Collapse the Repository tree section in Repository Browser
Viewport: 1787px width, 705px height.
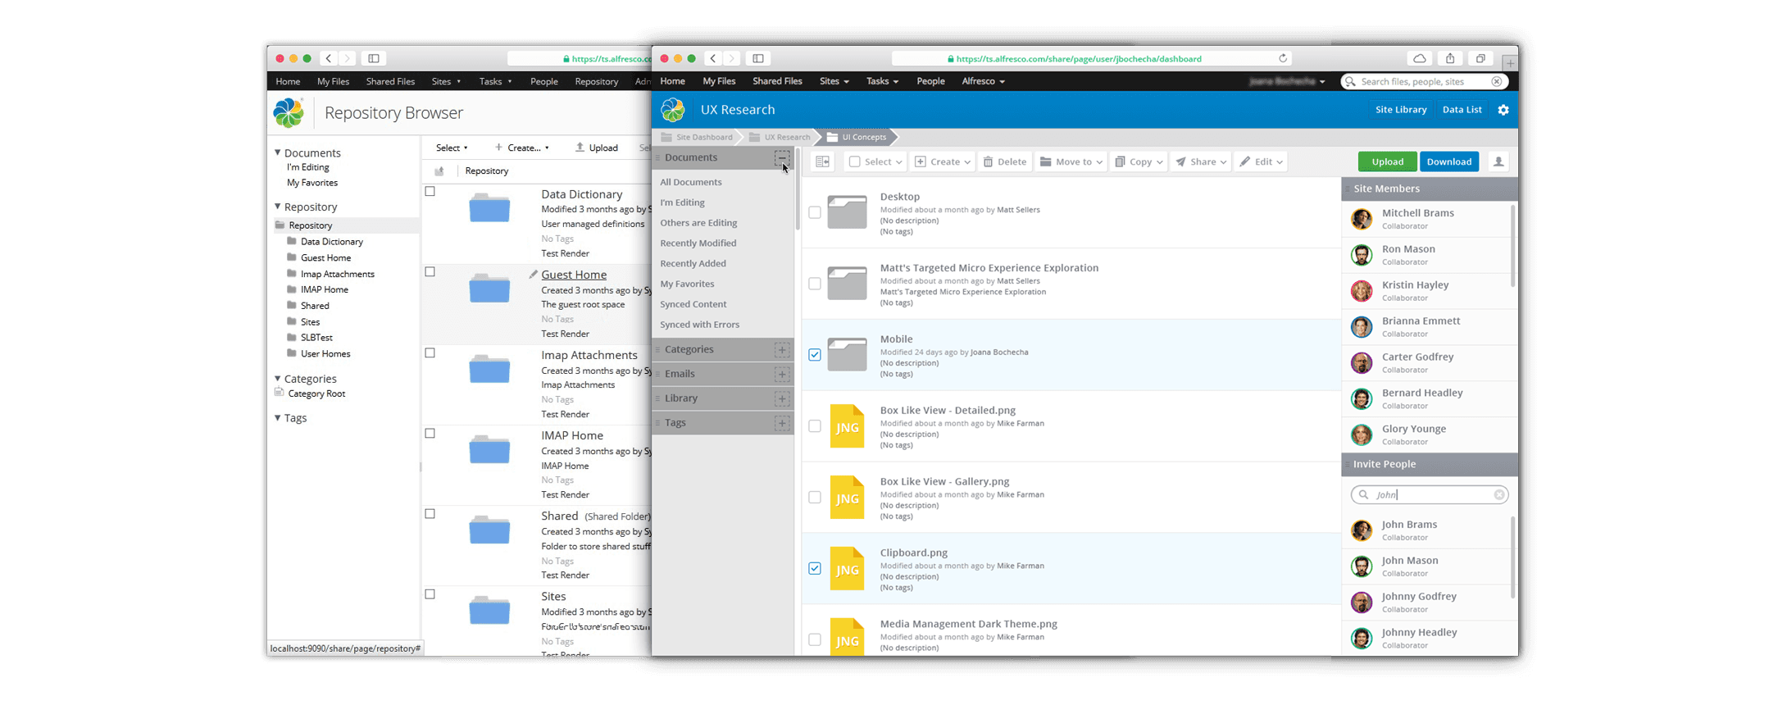278,207
